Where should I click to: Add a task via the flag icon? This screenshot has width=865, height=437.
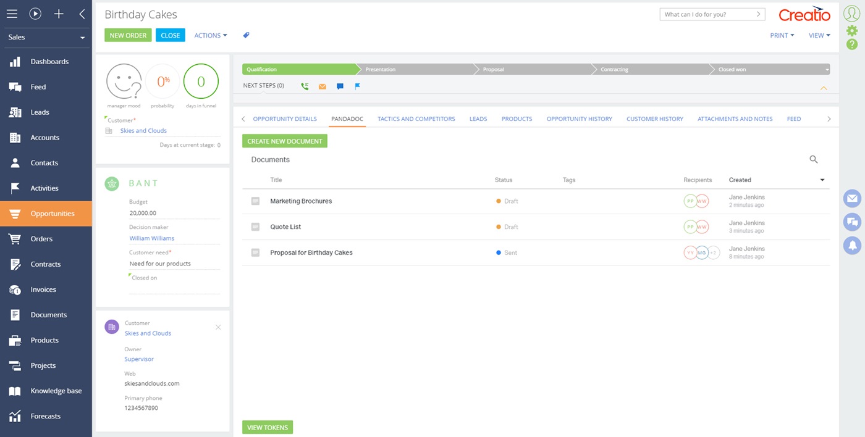pos(357,86)
